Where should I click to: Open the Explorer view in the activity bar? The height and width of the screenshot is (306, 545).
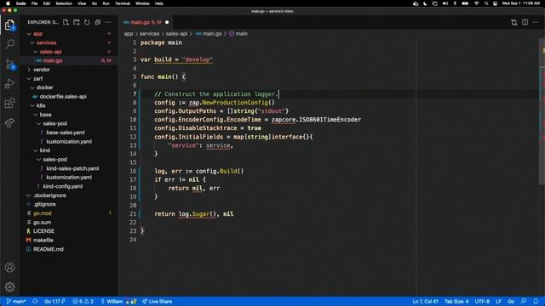[x=9, y=25]
